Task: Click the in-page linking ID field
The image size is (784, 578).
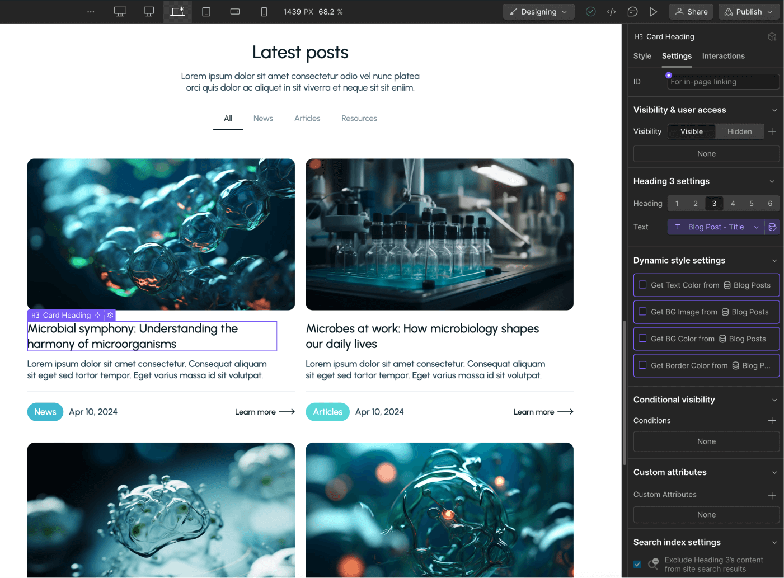Action: click(x=723, y=82)
